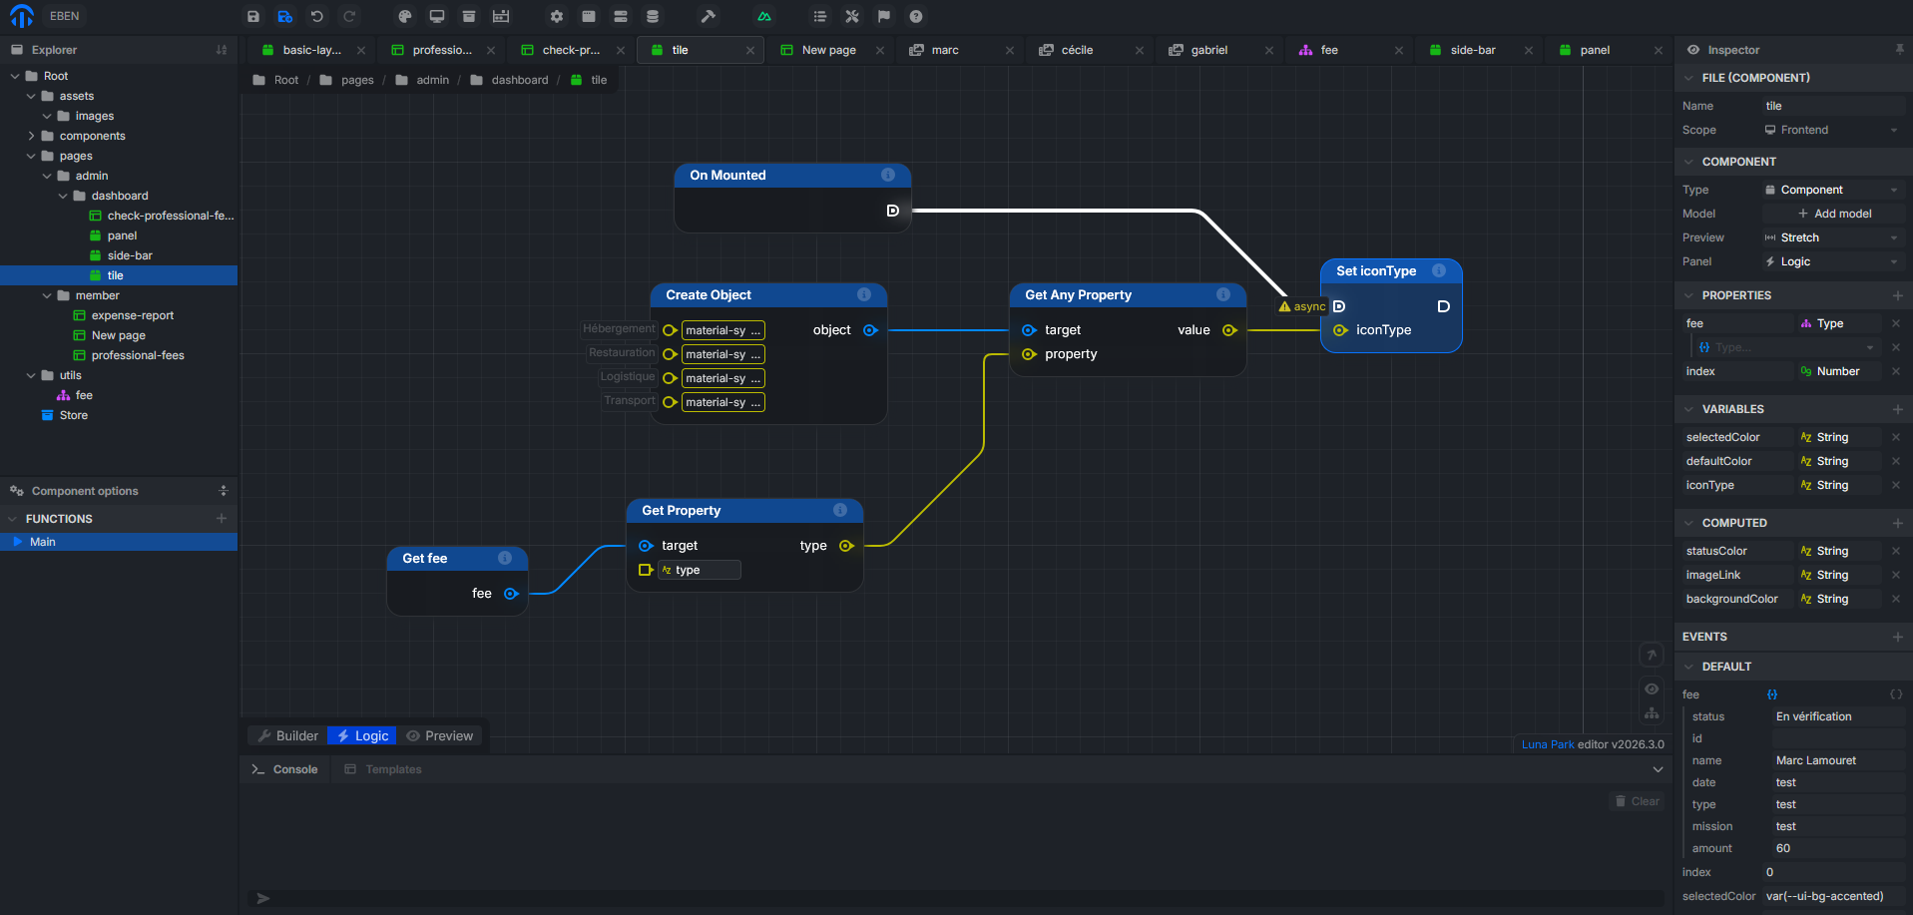Click the save (floppy disk) toolbar icon
Image resolution: width=1913 pixels, height=915 pixels.
point(253,16)
